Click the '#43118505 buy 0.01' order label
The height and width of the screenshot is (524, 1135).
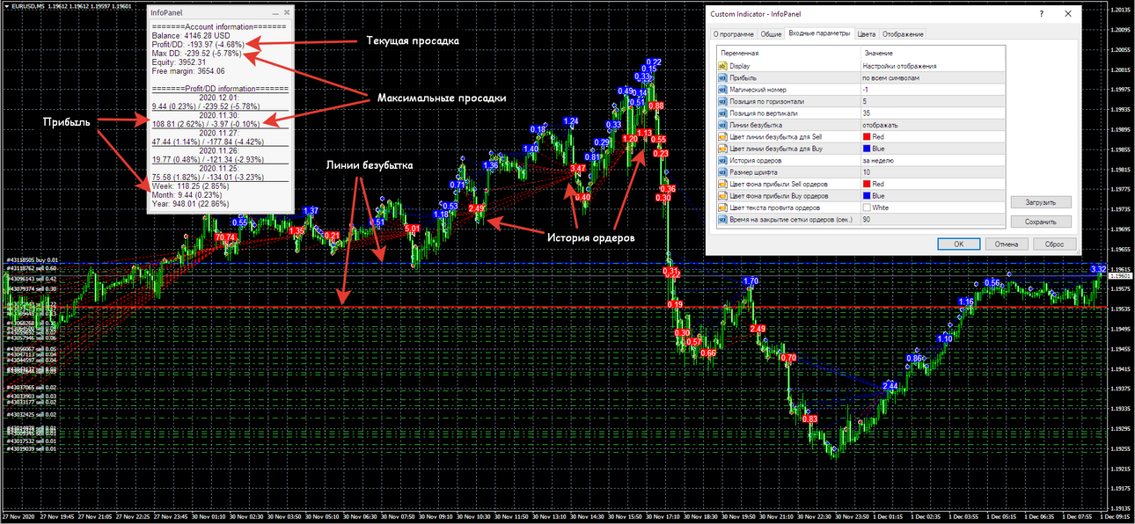[33, 260]
